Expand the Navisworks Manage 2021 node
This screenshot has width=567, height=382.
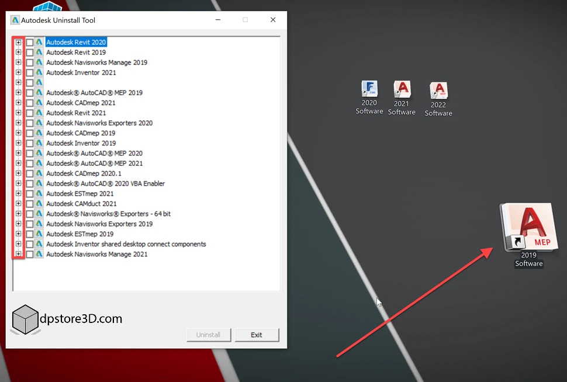[x=18, y=255]
